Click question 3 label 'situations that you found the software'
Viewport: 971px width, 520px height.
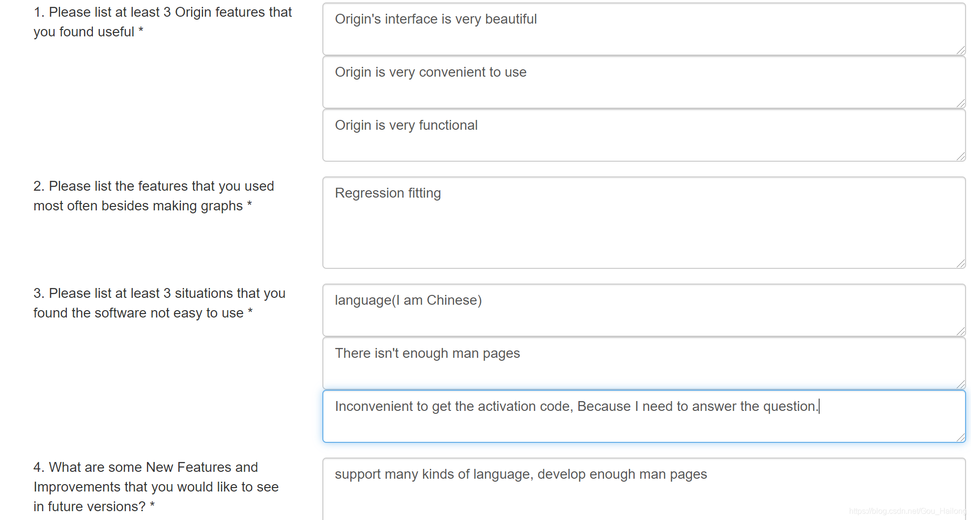pyautogui.click(x=160, y=303)
